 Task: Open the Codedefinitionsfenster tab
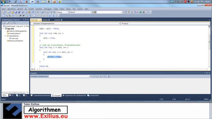click(40, 96)
